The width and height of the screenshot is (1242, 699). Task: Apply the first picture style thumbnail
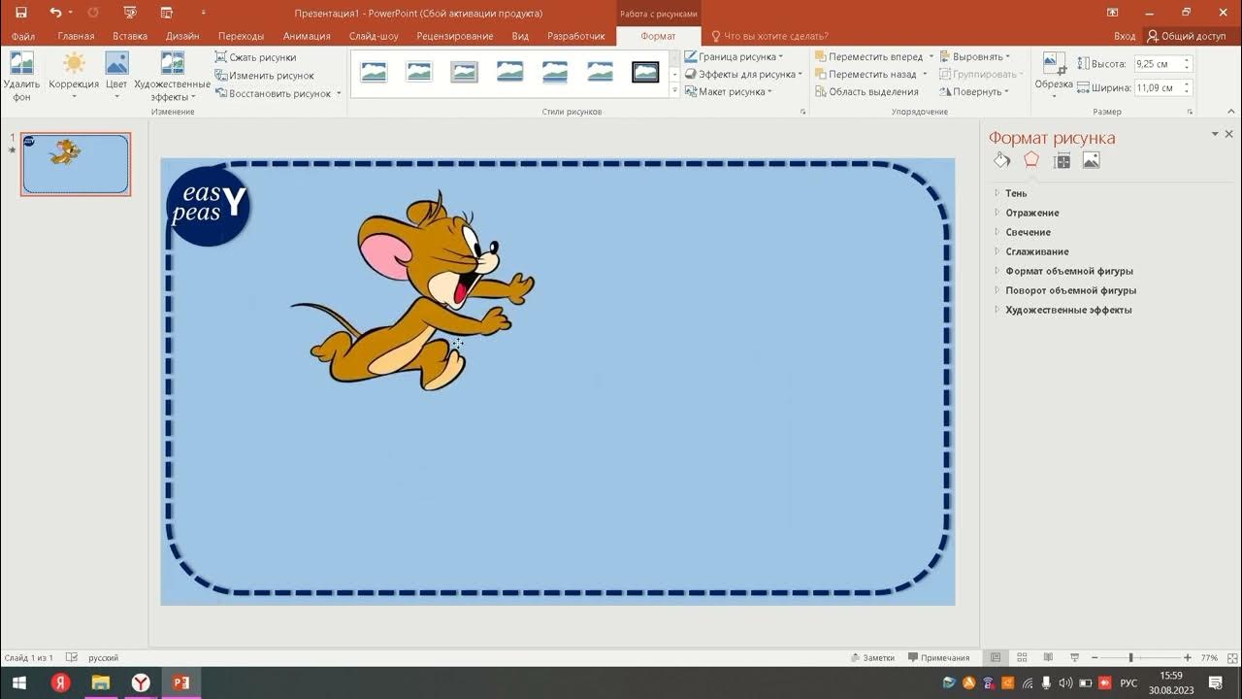pos(374,72)
